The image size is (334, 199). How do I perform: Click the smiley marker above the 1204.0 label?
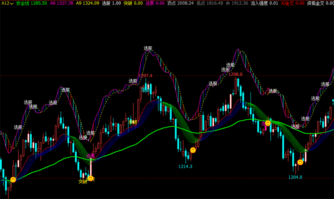coord(300,162)
